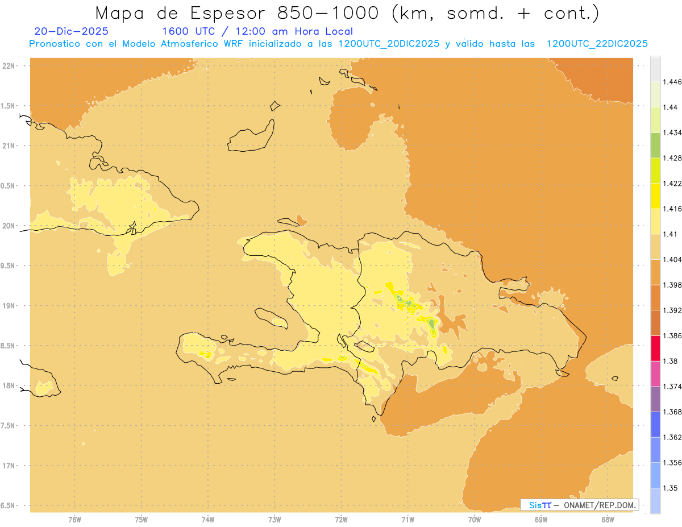
Task: Click the "69W" longitude label
Action: pos(541,520)
